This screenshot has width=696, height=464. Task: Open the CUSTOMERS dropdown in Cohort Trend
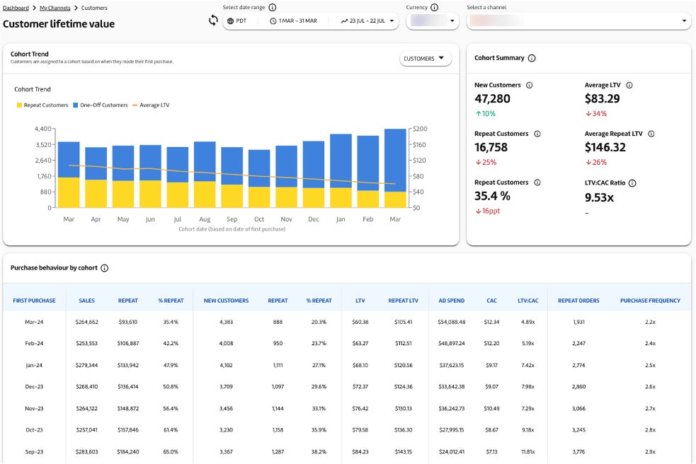pyautogui.click(x=425, y=59)
